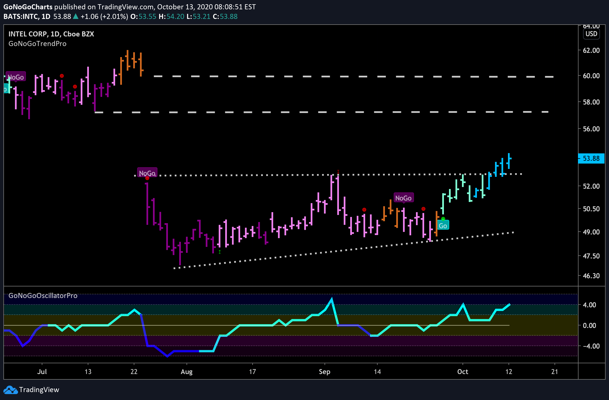Click the USD currency button
The height and width of the screenshot is (400, 609).
click(x=591, y=34)
